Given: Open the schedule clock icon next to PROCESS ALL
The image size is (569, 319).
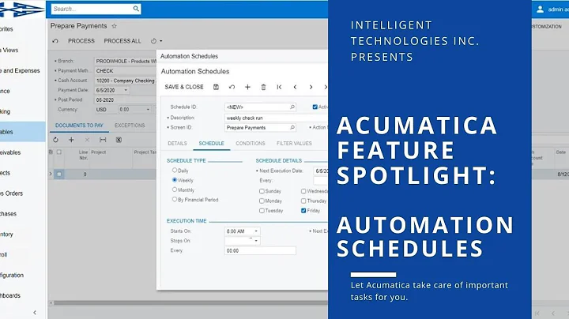Looking at the screenshot, I should tap(153, 41).
